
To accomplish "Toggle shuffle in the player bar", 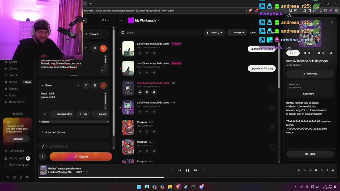I will point(172,170).
